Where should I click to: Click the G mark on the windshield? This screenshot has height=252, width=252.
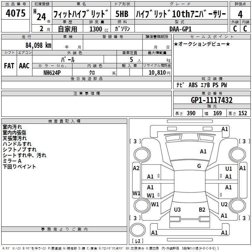199,166
